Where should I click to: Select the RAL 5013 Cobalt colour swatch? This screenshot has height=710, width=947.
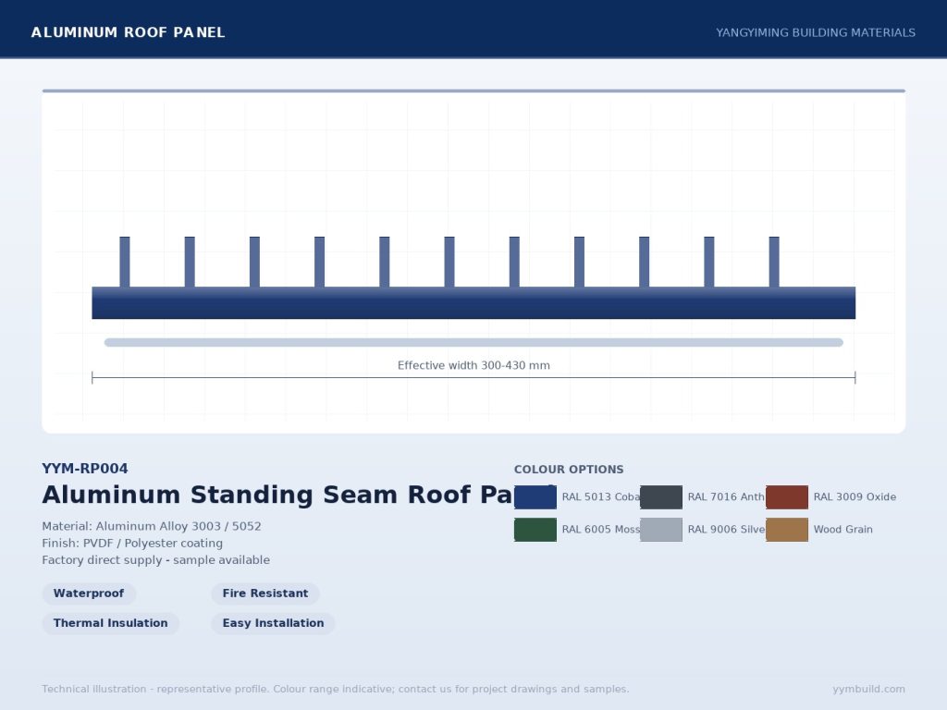(x=535, y=496)
